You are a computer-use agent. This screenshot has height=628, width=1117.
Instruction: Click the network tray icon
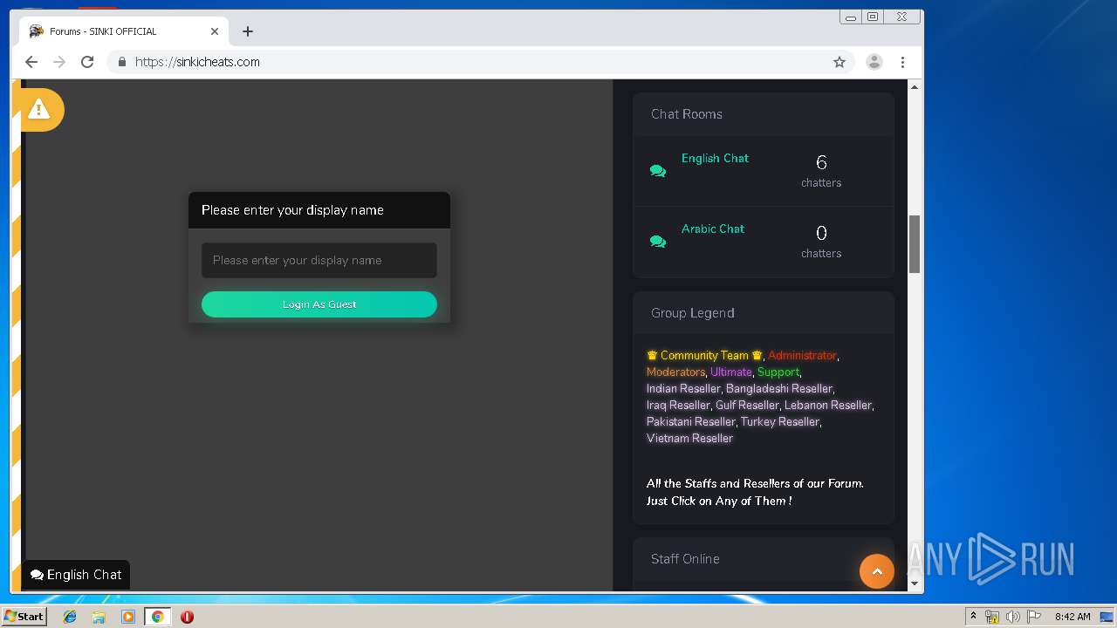[x=992, y=617]
